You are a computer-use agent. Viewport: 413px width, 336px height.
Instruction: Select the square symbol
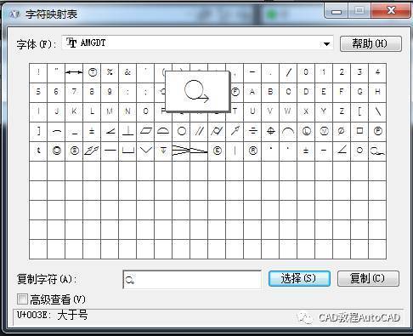point(359,131)
